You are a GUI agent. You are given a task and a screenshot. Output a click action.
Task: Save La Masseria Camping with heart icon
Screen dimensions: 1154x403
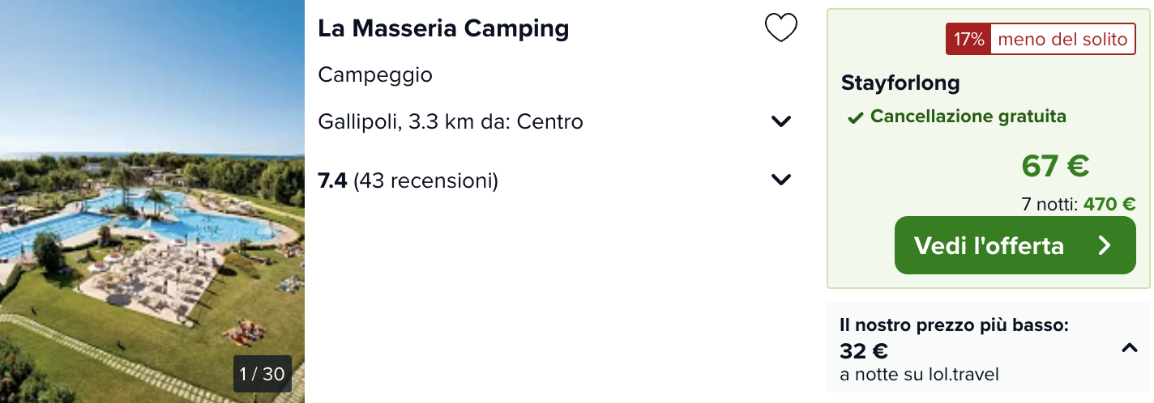781,29
